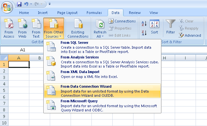Open the Sort dialog

(155, 27)
